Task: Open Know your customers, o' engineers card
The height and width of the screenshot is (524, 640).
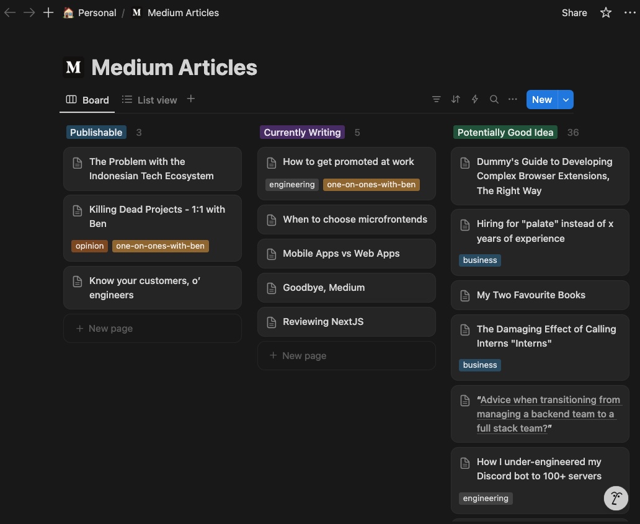Action: pyautogui.click(x=152, y=288)
